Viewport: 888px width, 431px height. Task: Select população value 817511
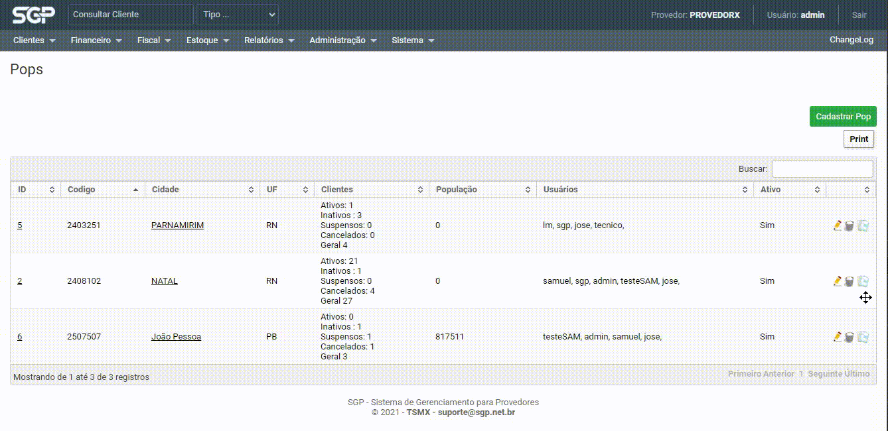coord(449,337)
